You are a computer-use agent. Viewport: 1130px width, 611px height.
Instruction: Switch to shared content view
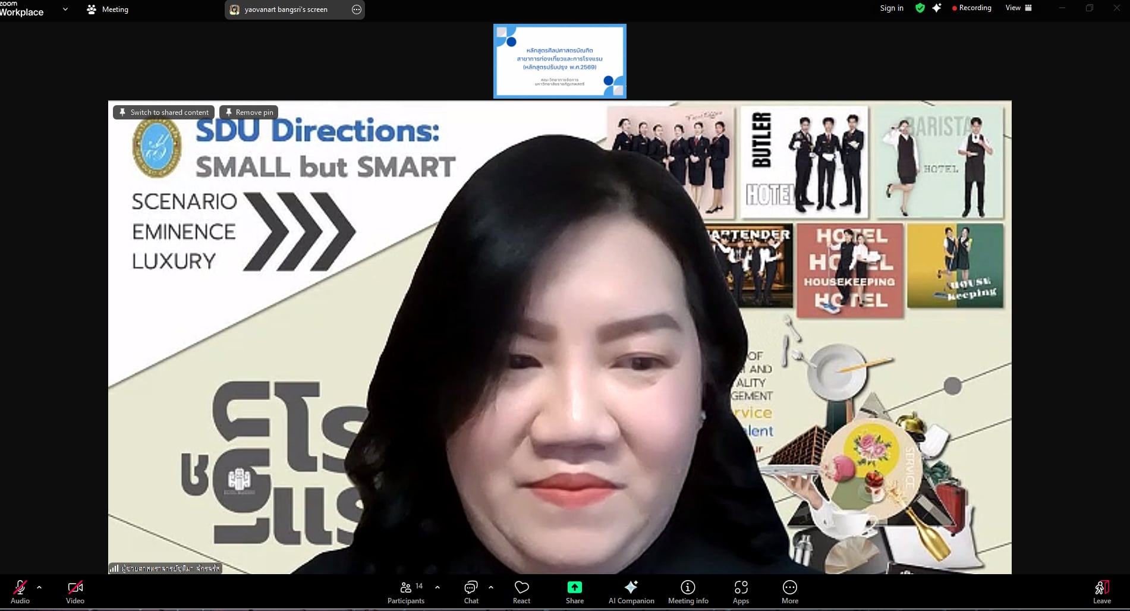(x=163, y=112)
